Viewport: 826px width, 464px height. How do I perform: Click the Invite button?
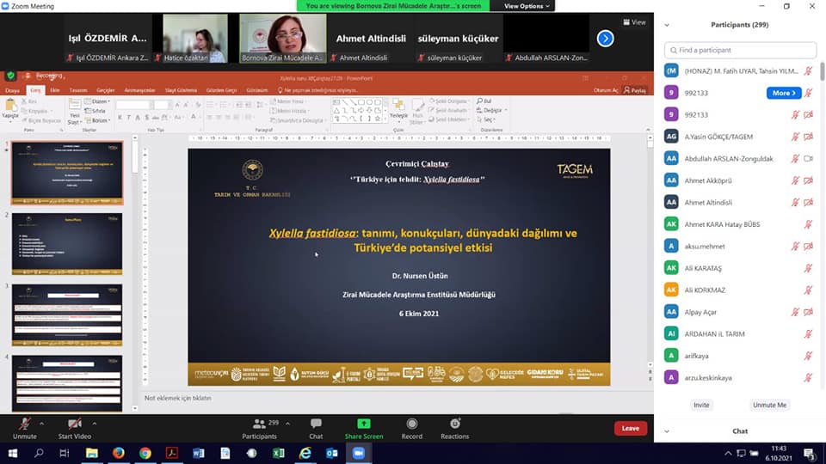click(x=701, y=405)
